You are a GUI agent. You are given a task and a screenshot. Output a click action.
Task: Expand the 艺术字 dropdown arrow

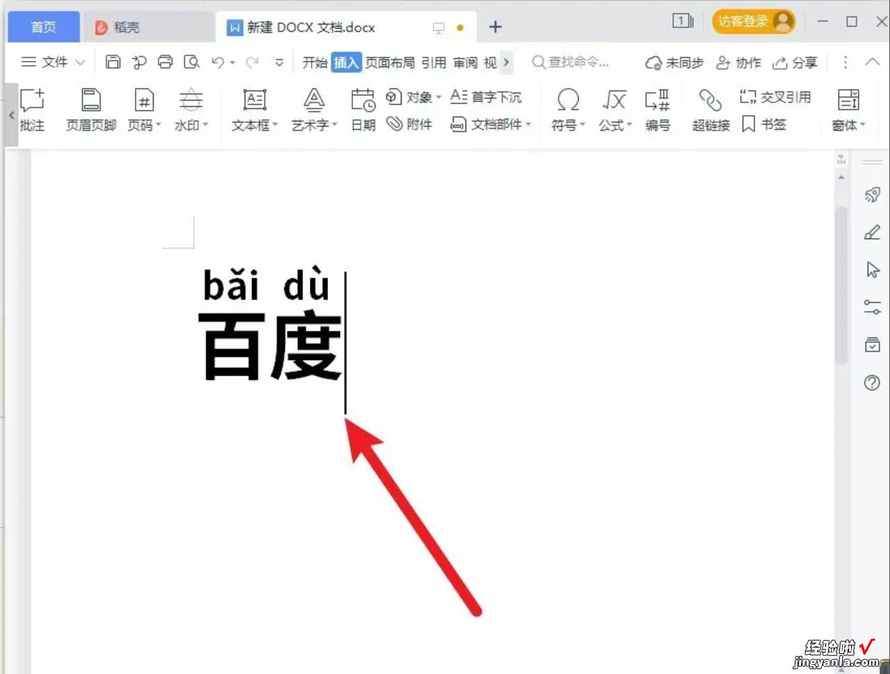335,125
